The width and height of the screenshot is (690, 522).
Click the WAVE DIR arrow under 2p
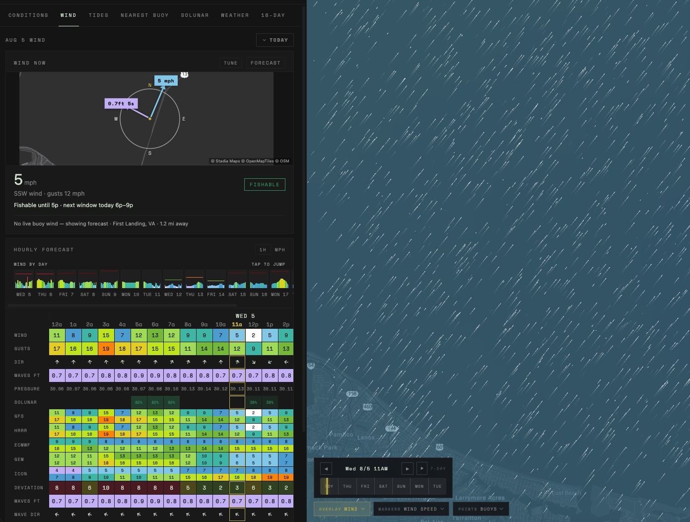click(286, 515)
